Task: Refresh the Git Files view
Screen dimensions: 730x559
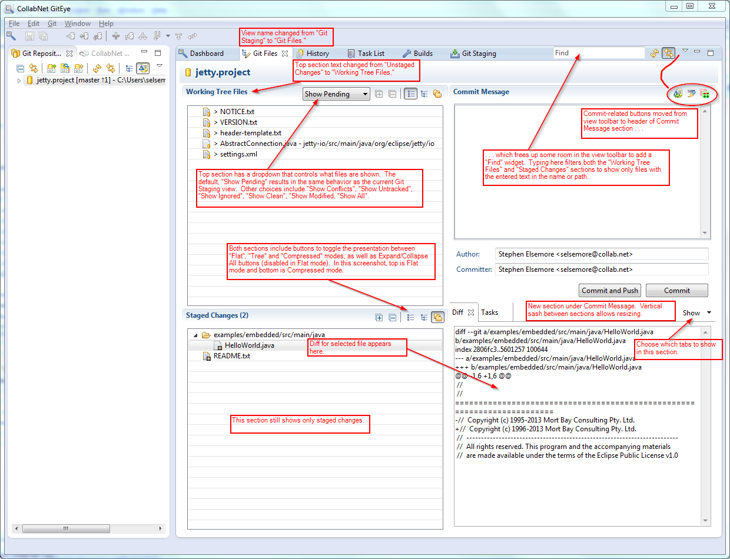Action: point(655,53)
